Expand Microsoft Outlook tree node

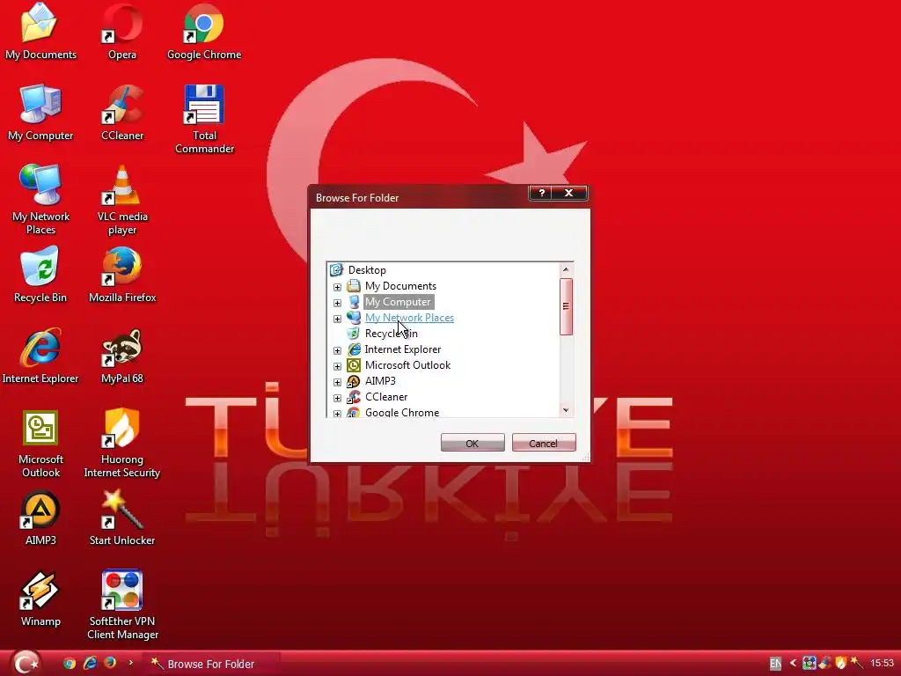[337, 365]
